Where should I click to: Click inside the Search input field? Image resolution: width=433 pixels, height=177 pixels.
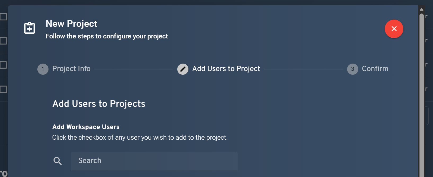154,161
